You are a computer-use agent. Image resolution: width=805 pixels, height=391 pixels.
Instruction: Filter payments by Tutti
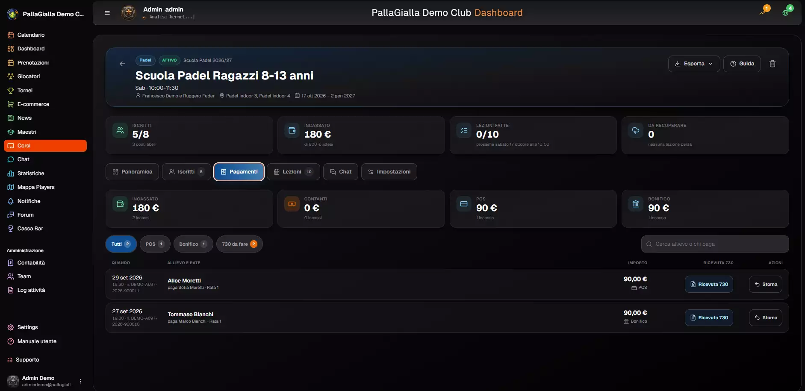coord(121,244)
